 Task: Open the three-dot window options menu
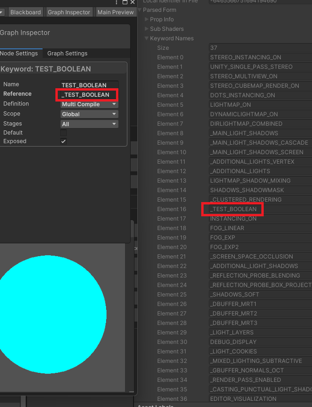coord(117,2)
